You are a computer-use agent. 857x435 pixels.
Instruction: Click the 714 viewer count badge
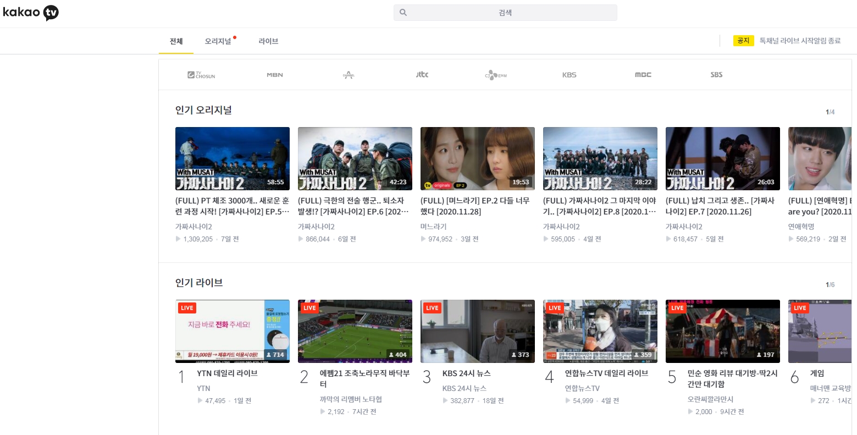click(275, 355)
